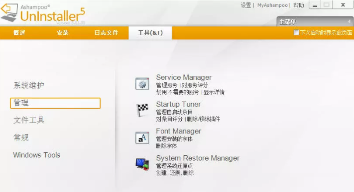Switch to the 概述 tab
This screenshot has width=354, height=192.
[19, 33]
